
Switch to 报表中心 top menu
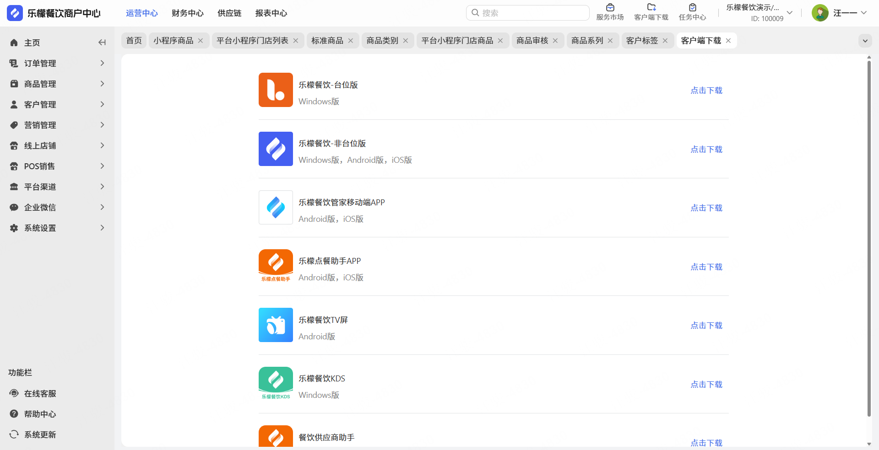[271, 13]
